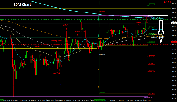
Task: Click the New York session label
Action: point(56,73)
